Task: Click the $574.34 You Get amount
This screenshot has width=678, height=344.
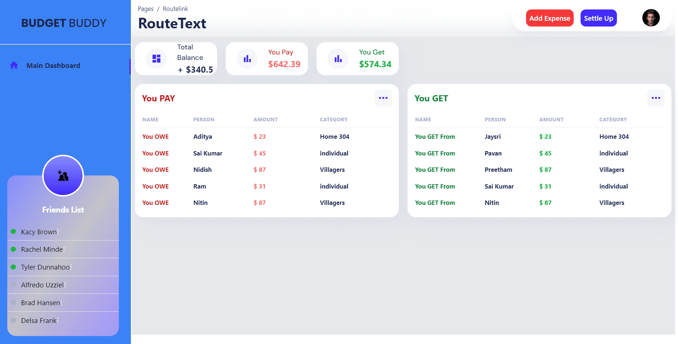Action: [375, 64]
